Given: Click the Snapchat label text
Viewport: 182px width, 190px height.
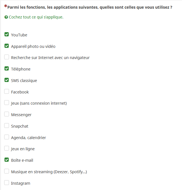Looking at the screenshot, I should pyautogui.click(x=20, y=126).
